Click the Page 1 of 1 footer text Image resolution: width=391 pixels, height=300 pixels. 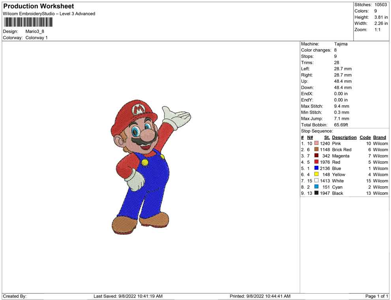377,296
